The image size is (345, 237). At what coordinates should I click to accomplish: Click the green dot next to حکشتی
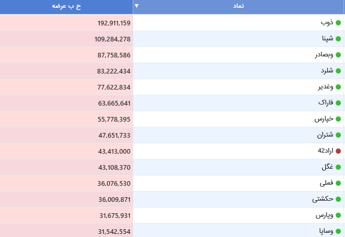point(338,199)
